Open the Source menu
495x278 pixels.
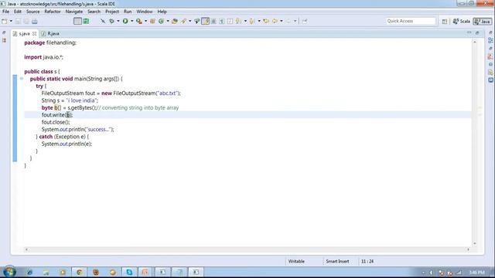(32, 12)
